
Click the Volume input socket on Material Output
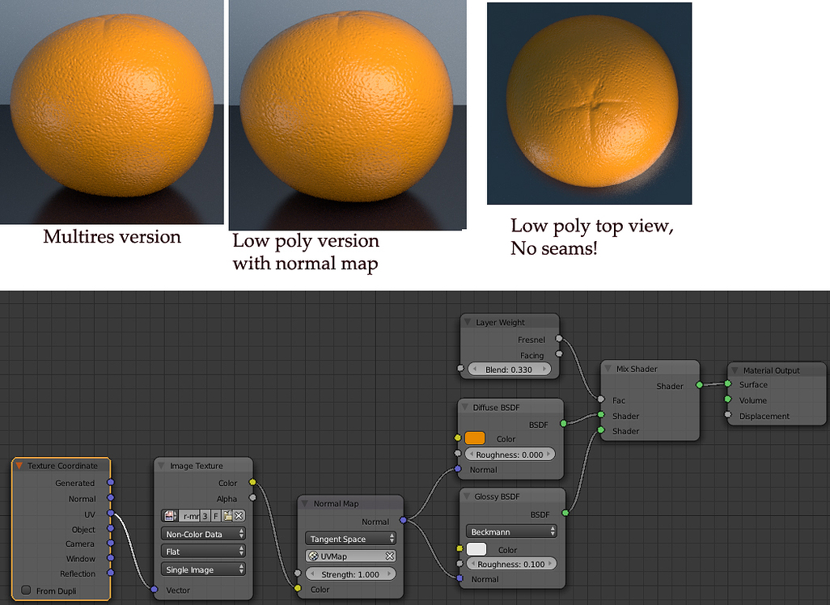coord(728,399)
